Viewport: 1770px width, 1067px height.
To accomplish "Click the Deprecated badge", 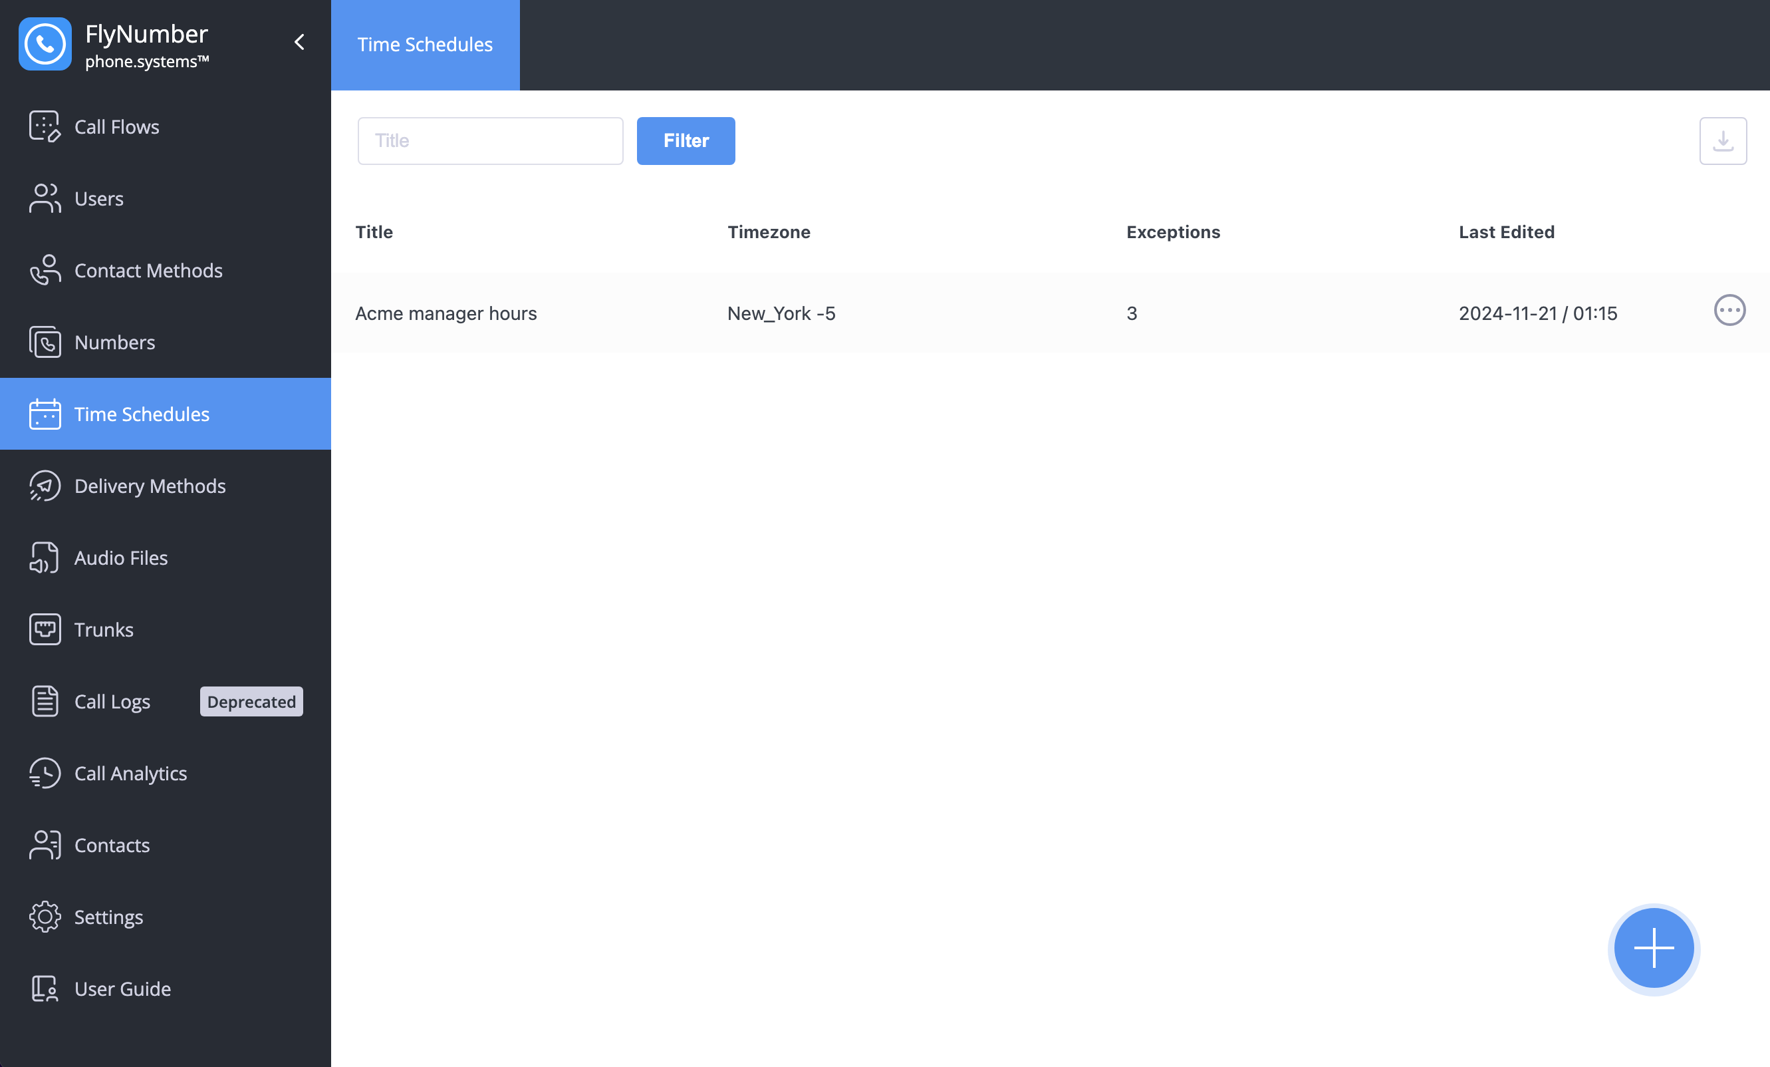I will point(251,701).
